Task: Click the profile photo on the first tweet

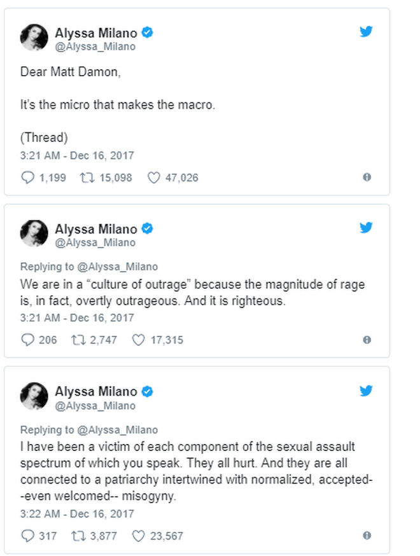Action: [34, 38]
